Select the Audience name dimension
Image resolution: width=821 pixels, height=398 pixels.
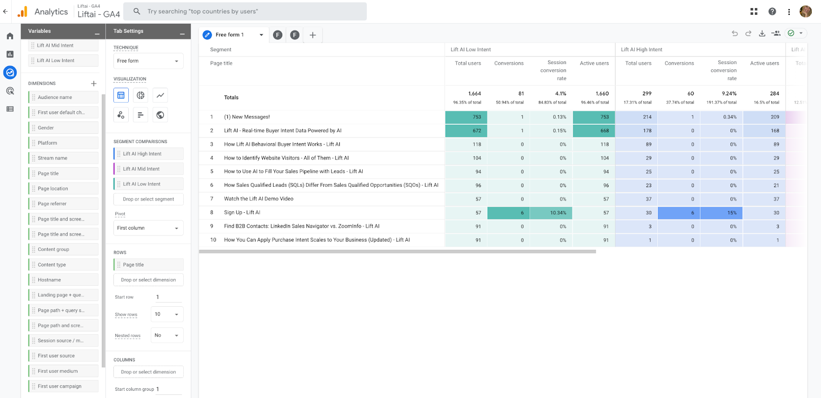[63, 97]
